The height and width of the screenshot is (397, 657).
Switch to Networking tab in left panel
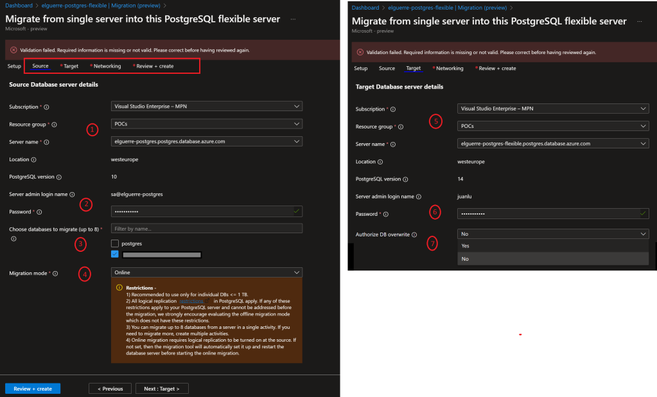tap(107, 66)
